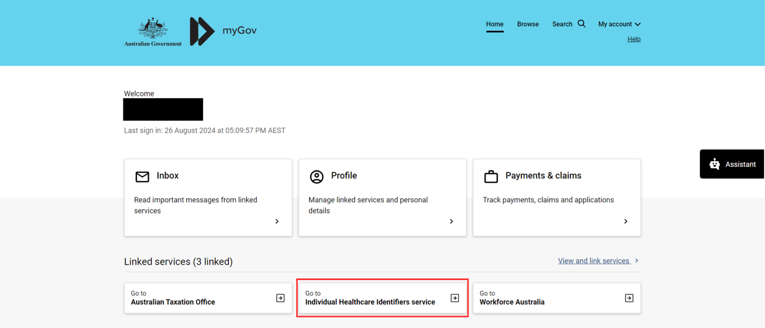Image resolution: width=765 pixels, height=328 pixels.
Task: Click the Profile person icon
Action: [317, 177]
